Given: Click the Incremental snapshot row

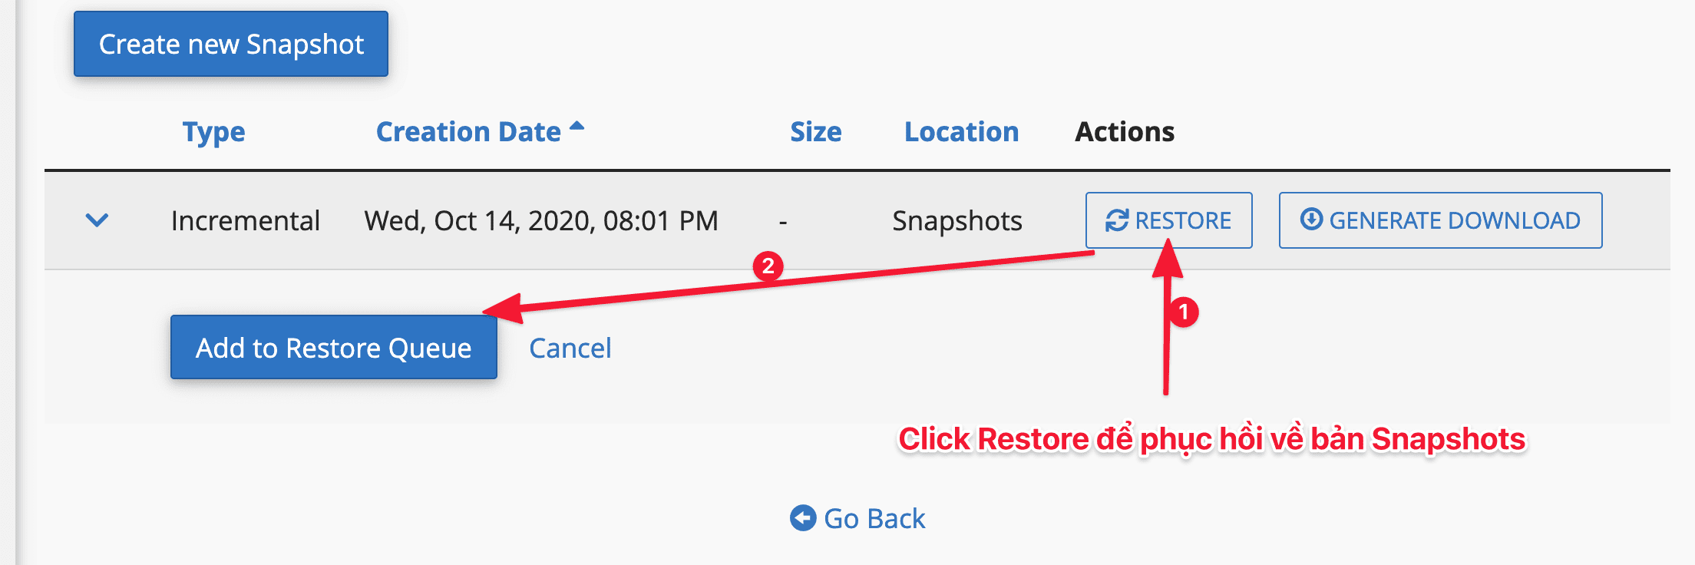Looking at the screenshot, I should click(x=246, y=220).
